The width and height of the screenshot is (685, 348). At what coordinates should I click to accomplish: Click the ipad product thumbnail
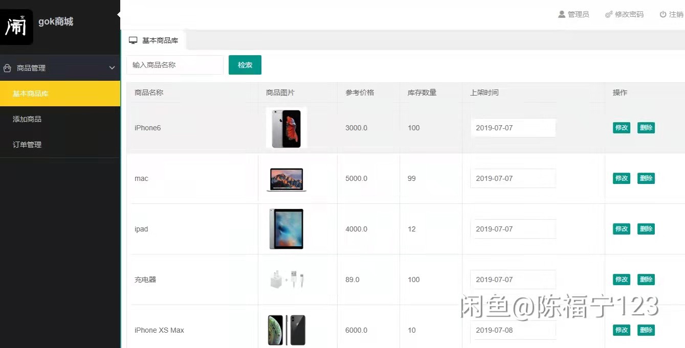pos(285,229)
